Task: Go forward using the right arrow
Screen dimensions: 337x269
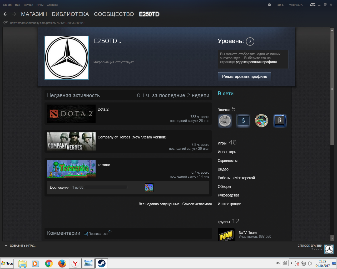Action: [14, 14]
